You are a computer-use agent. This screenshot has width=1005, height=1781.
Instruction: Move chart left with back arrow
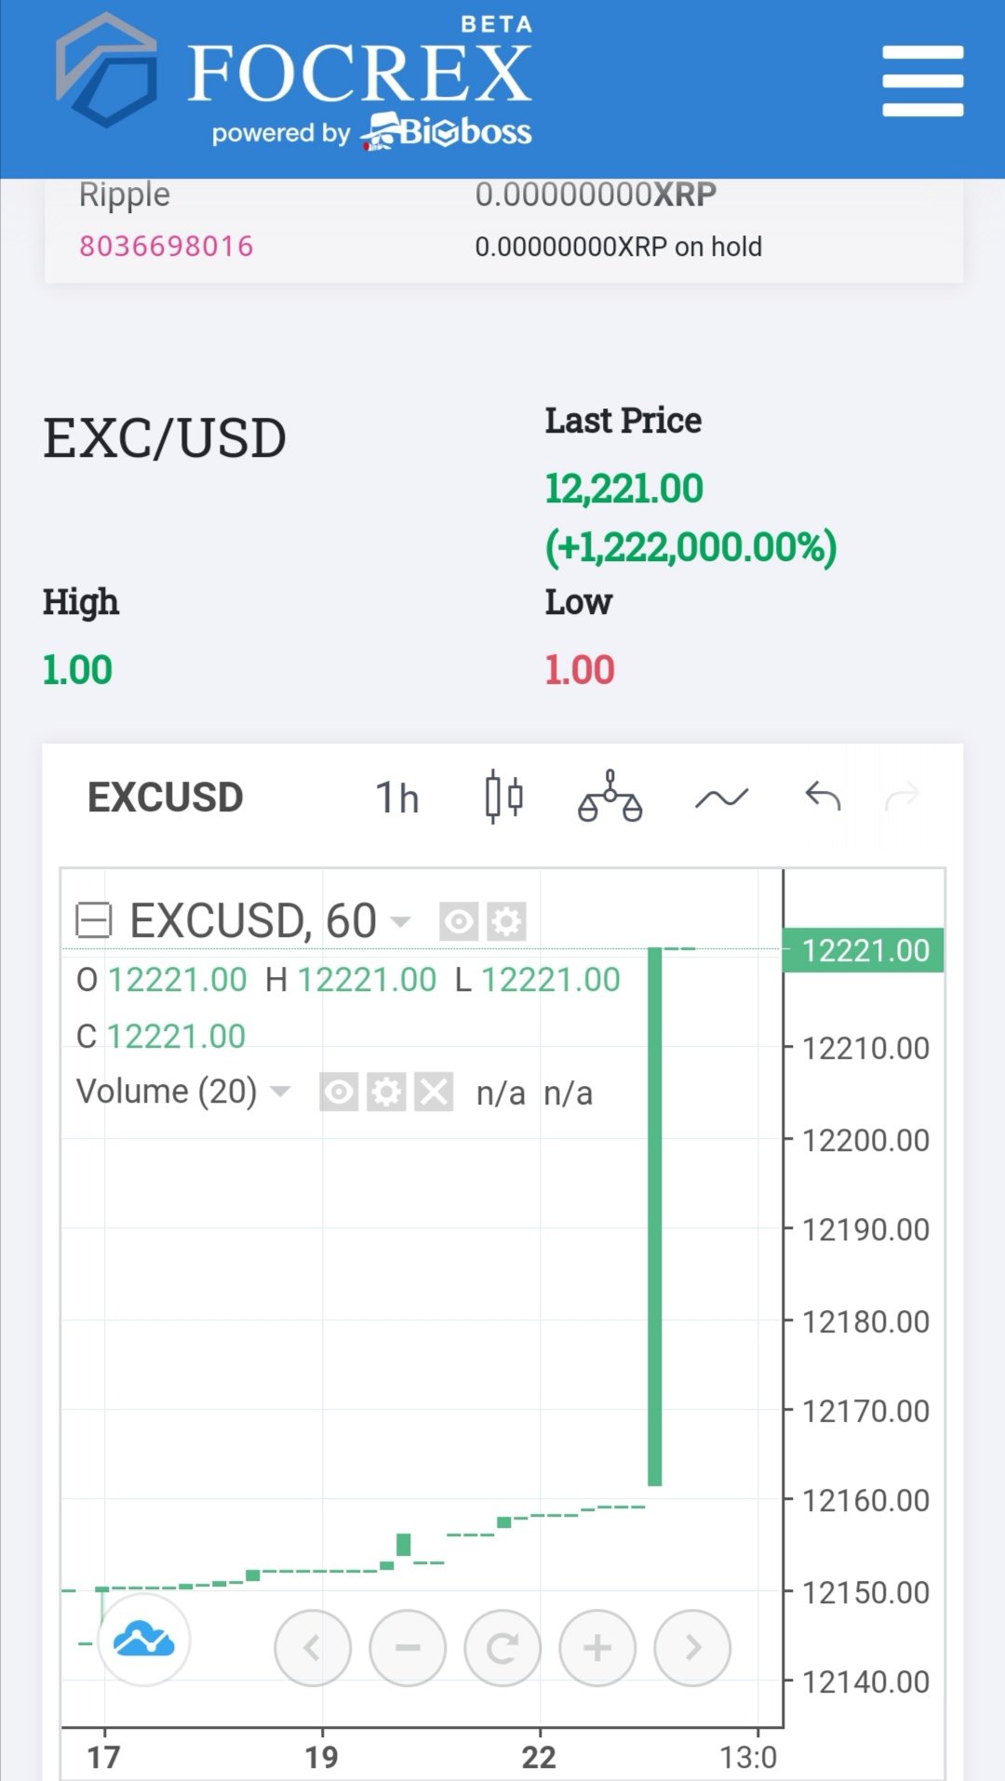(x=313, y=1647)
